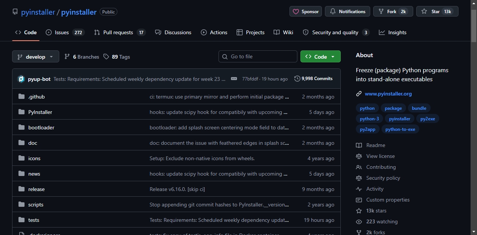
Task: Open the pyinstaller owner link
Action: (x=38, y=12)
